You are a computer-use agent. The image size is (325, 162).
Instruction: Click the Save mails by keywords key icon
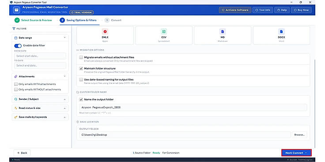click(16, 117)
